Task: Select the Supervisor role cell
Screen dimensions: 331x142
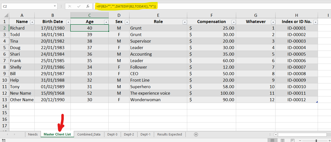Action: coord(158,41)
